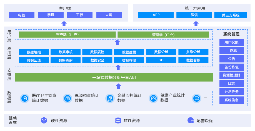Click the tax icon beside 税源调查统计数据
255x131 pixels.
(67, 98)
